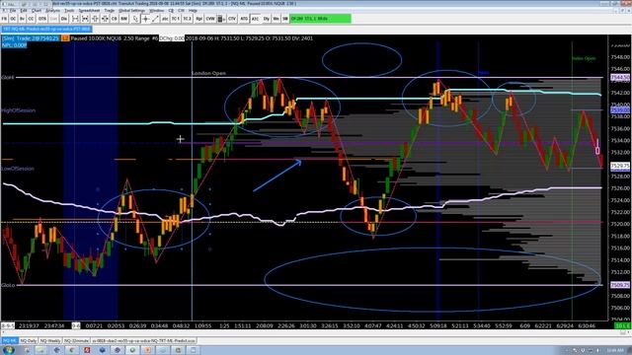Click the green connection status indicator
The image size is (632, 355).
click(x=320, y=19)
